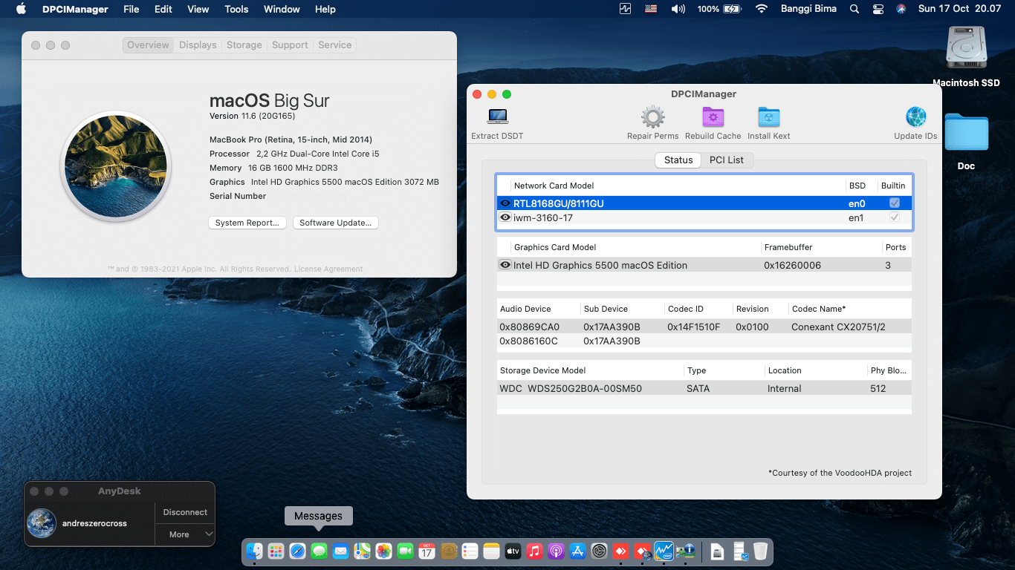Launch Safari from the dock
This screenshot has width=1015, height=570.
pyautogui.click(x=297, y=551)
